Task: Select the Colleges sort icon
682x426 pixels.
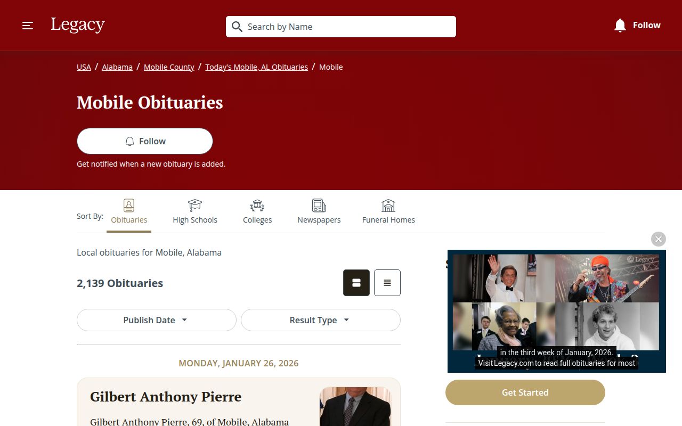Action: [257, 206]
